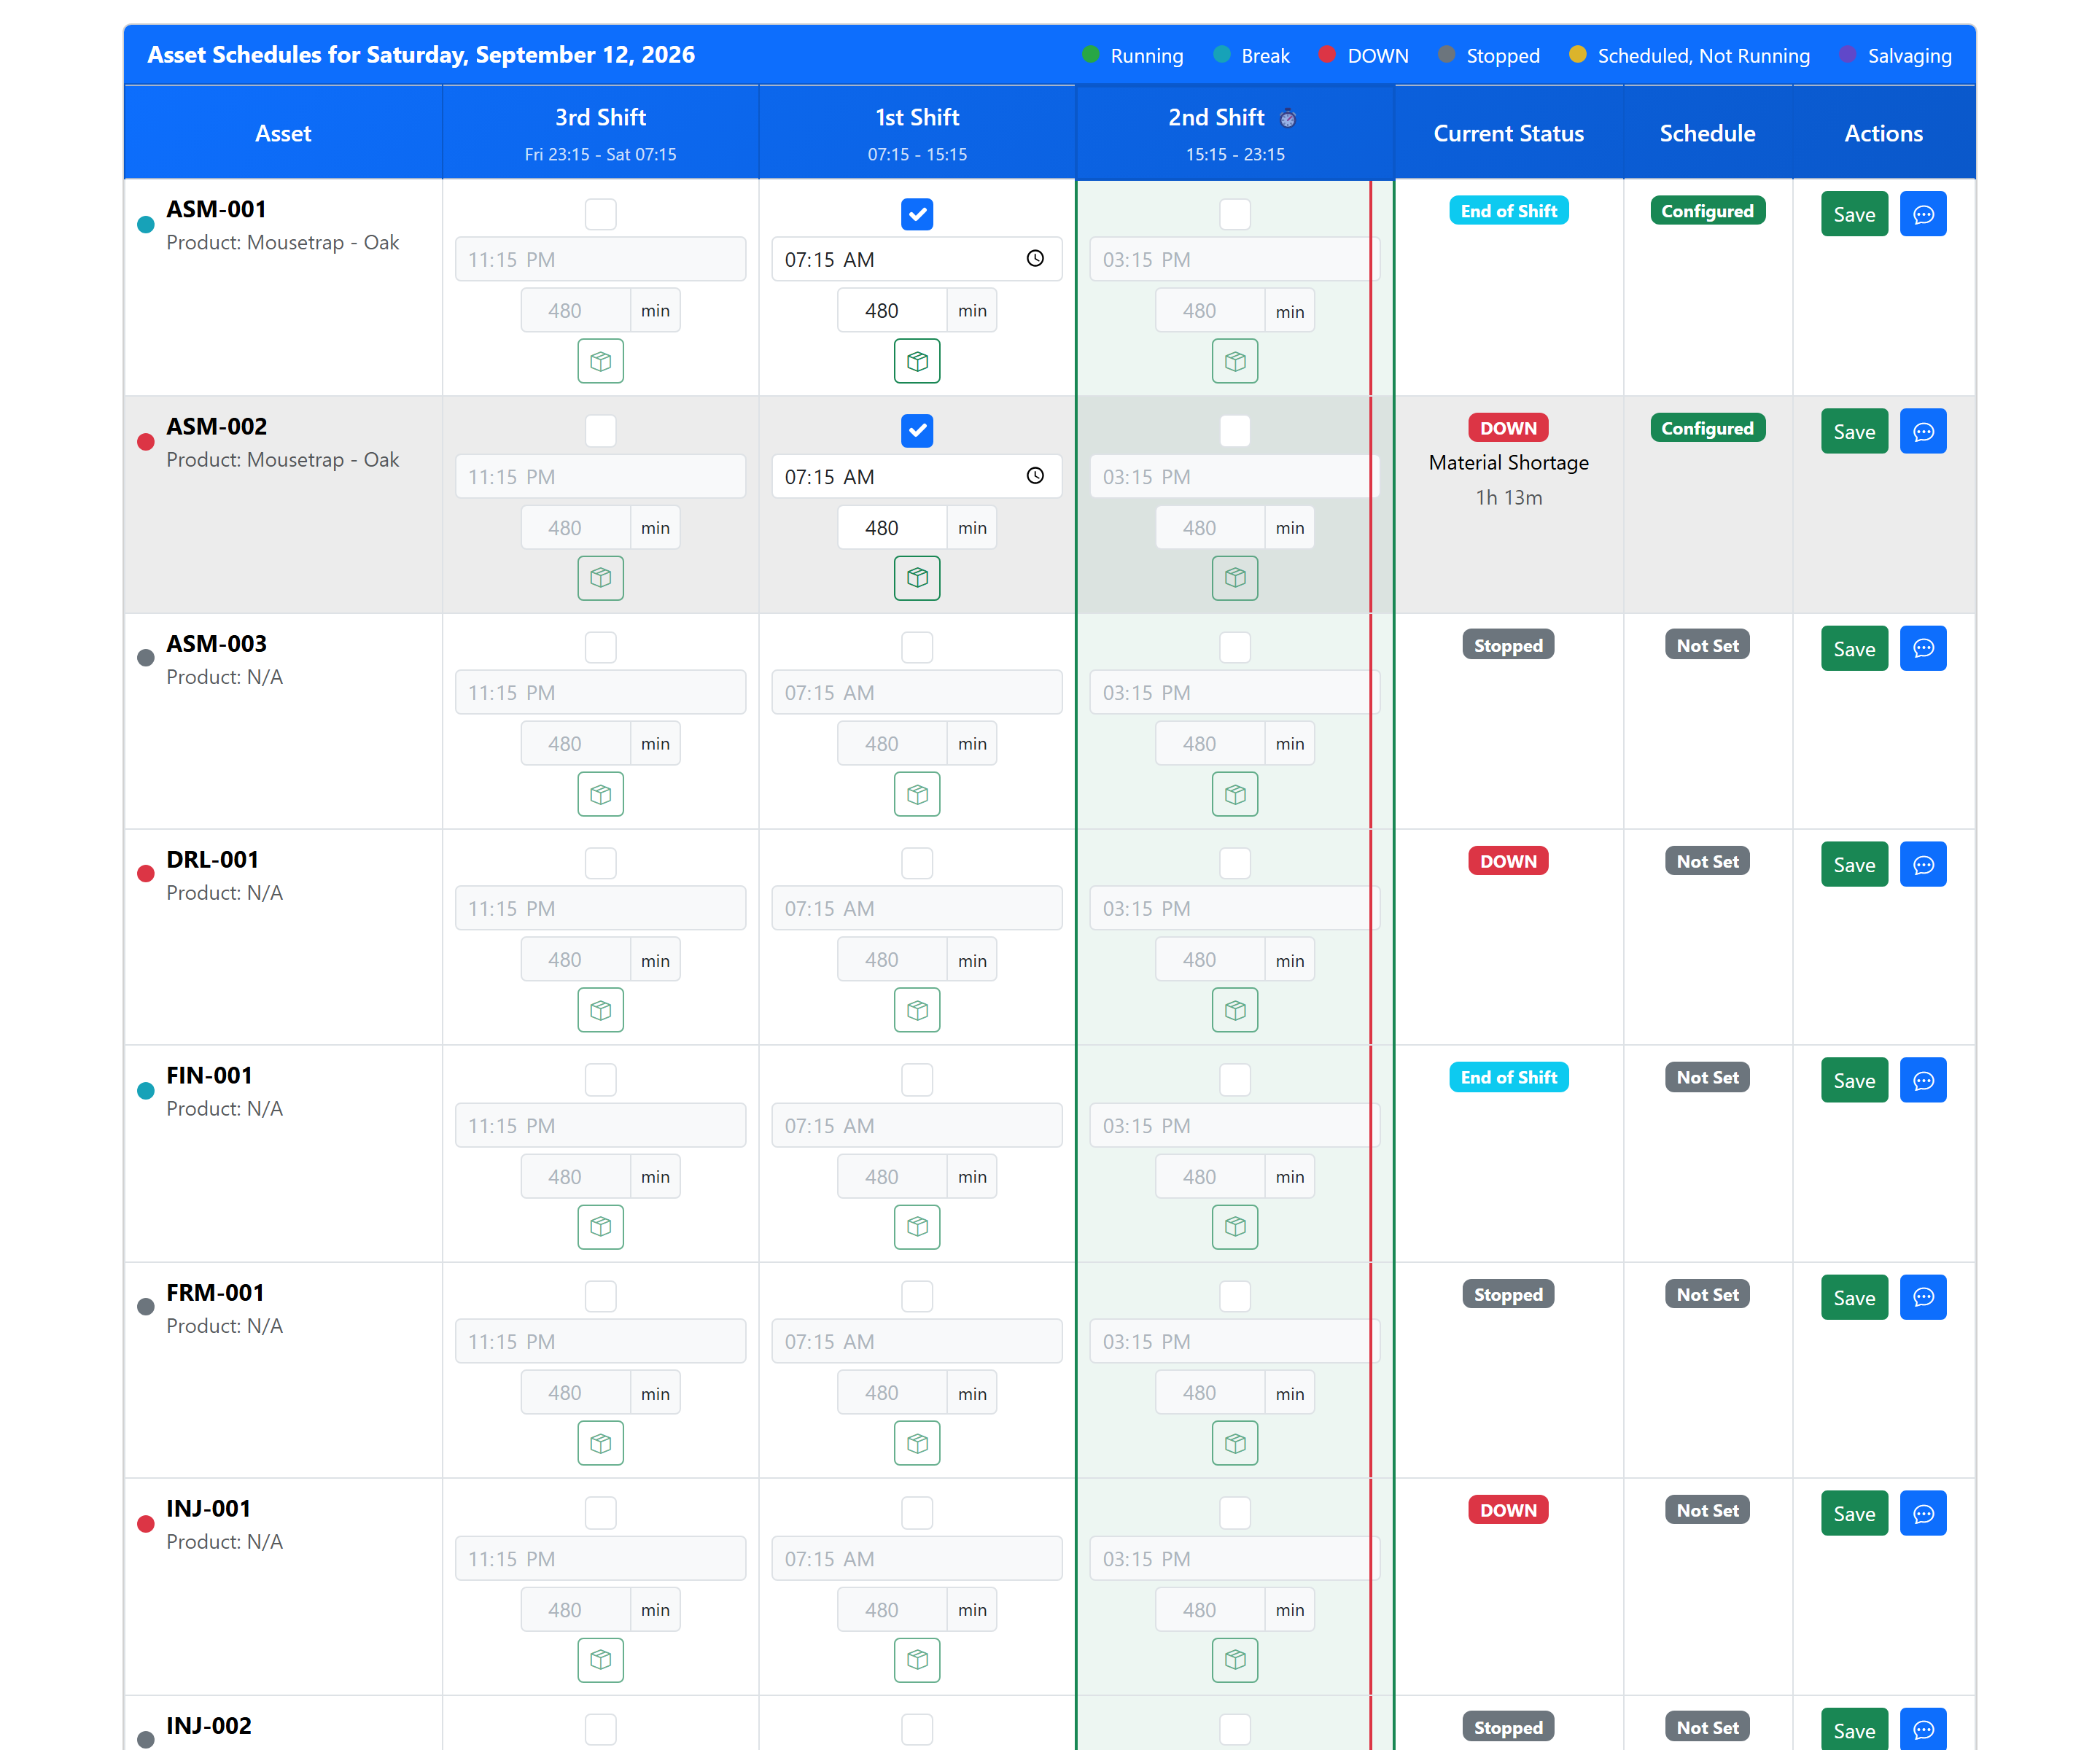Edit ASM-002 1st Shift duration minutes field
The width and height of the screenshot is (2100, 1750).
[x=892, y=527]
